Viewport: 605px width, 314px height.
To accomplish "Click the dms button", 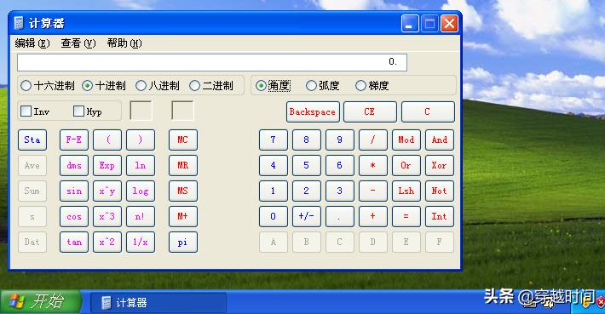I will (x=74, y=165).
